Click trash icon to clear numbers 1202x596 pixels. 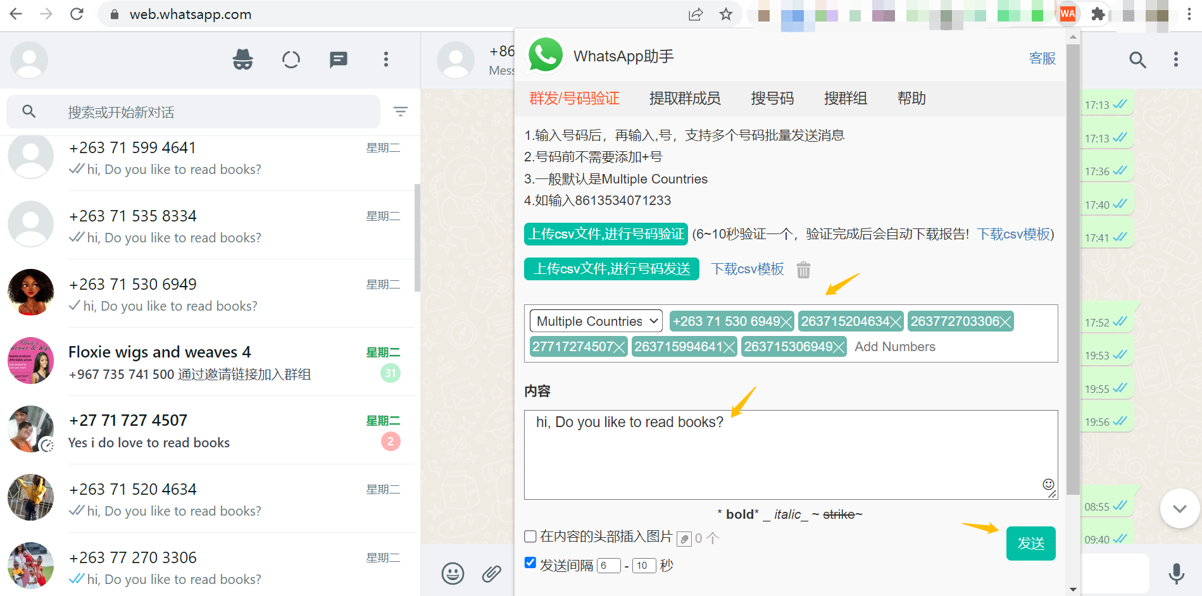(x=803, y=270)
